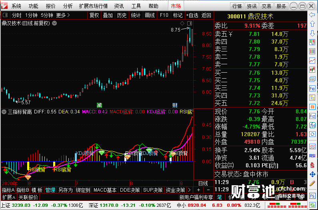Open the quote list icon with checkmark
Viewport: 318px width, 210px height.
click(x=312, y=42)
